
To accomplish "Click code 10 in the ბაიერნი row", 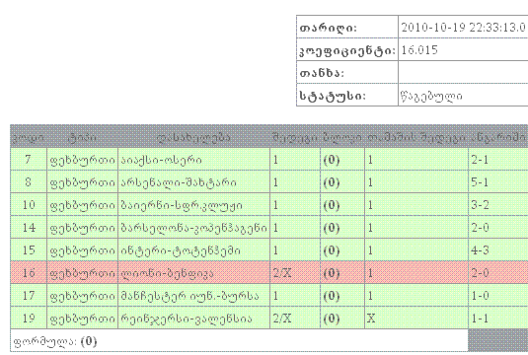I will (29, 205).
